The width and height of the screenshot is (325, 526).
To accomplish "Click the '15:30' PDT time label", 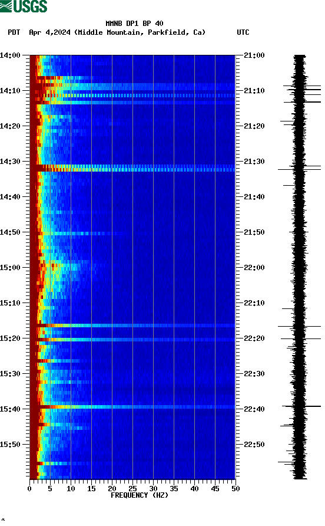I will pos(10,374).
